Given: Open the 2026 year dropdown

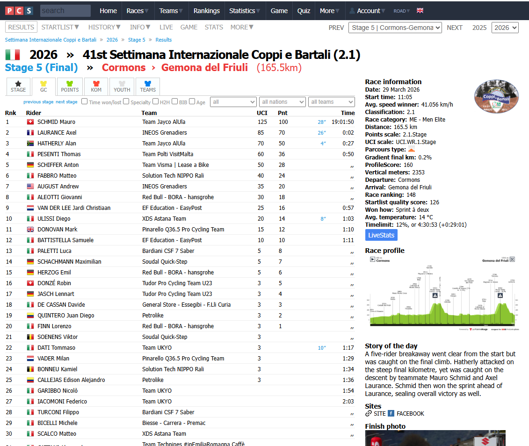Looking at the screenshot, I should (x=505, y=28).
